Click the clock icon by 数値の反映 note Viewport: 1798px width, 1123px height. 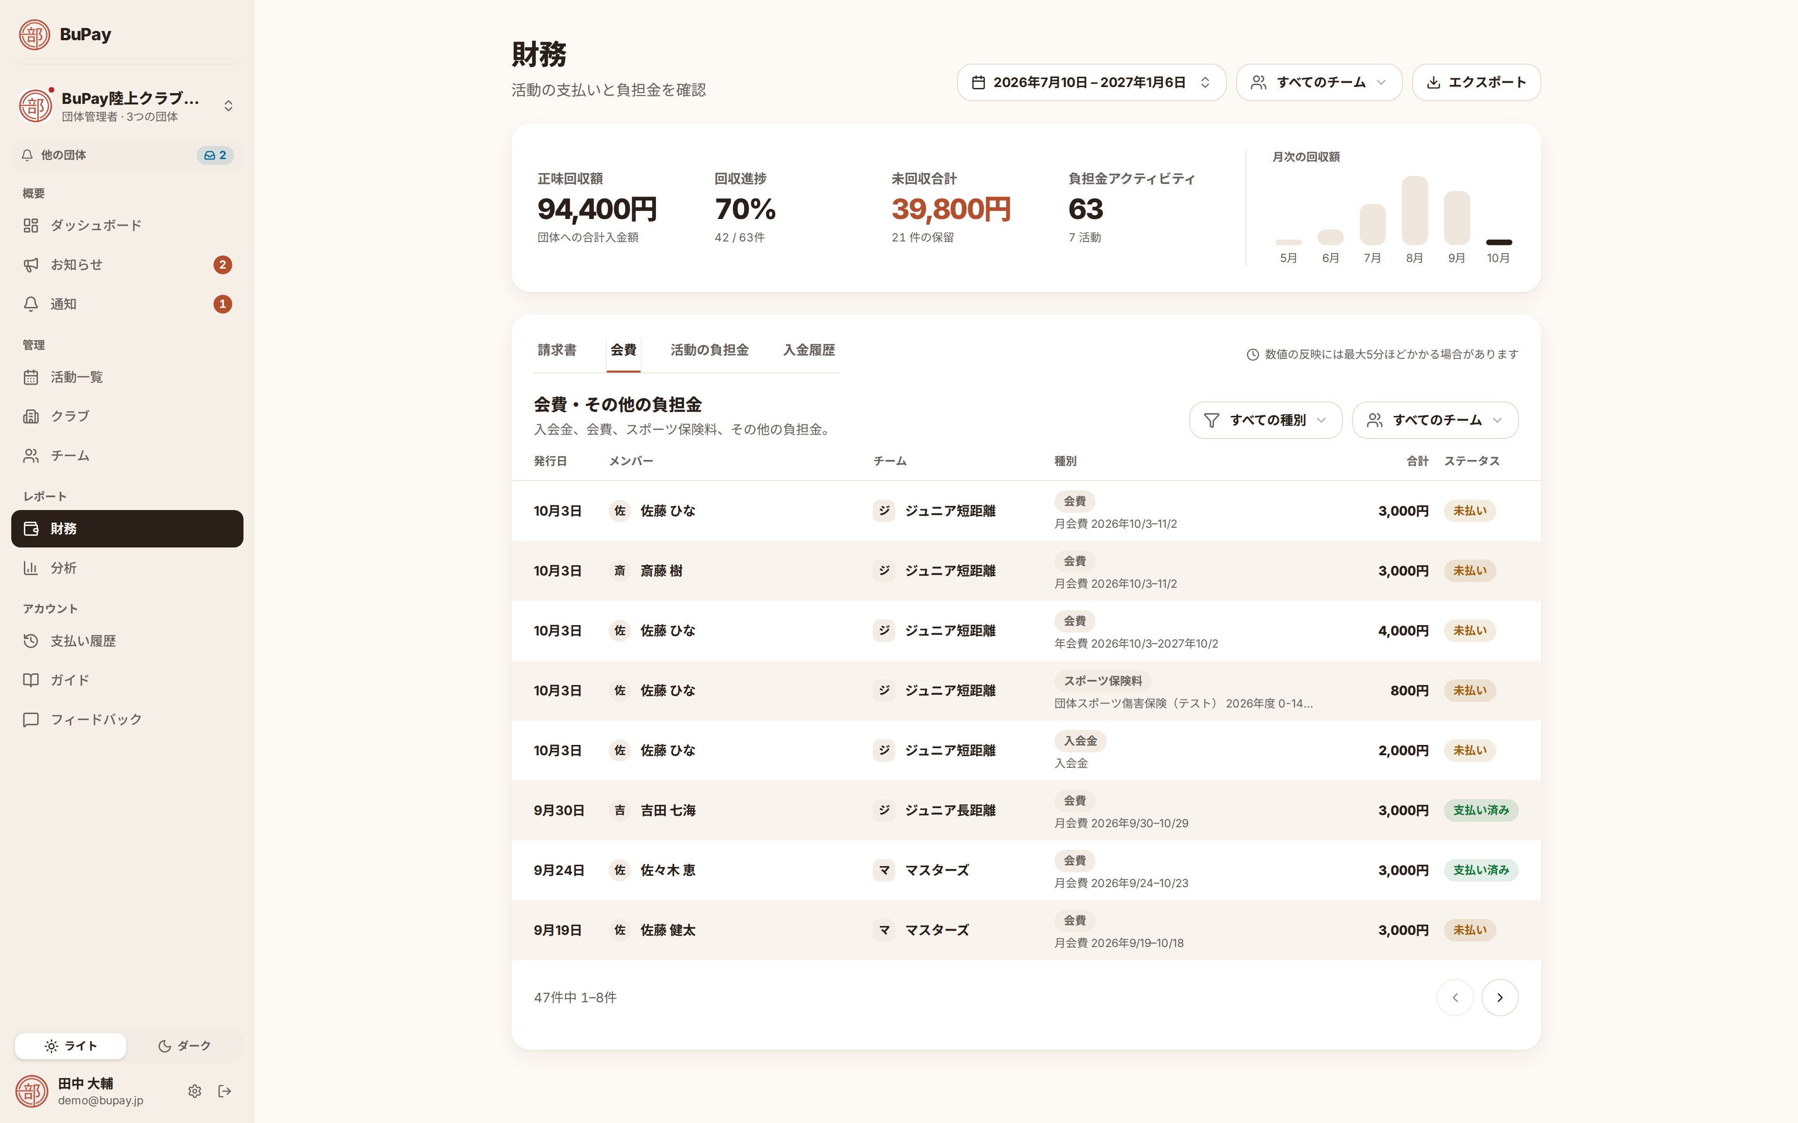coord(1253,354)
